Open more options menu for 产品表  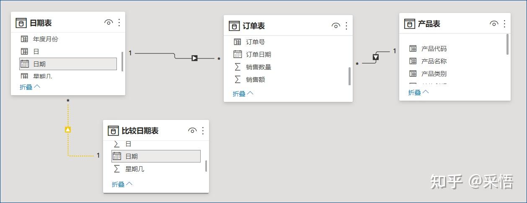tap(504, 24)
